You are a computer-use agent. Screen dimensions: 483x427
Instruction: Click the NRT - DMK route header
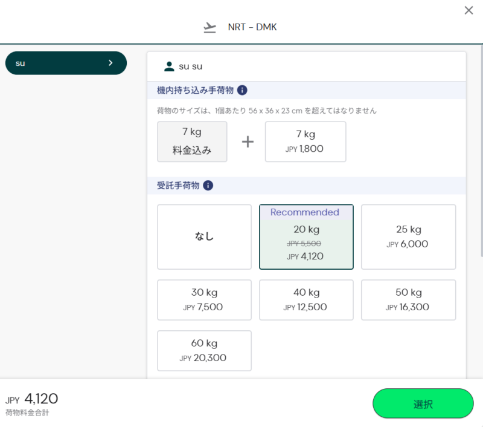pyautogui.click(x=252, y=27)
